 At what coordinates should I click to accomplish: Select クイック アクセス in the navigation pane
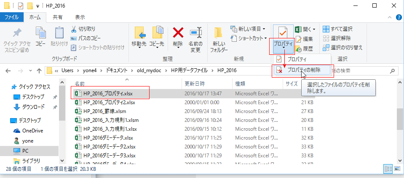click(x=30, y=87)
